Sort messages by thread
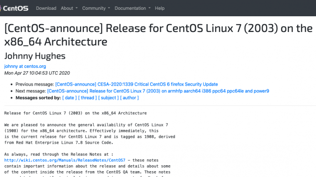The image size is (316, 177). point(87,98)
